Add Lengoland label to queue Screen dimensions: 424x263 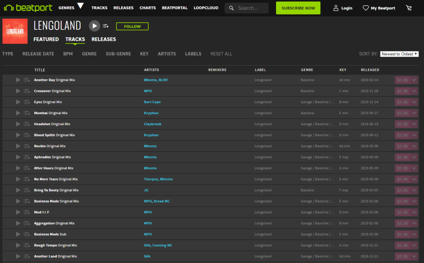click(106, 26)
